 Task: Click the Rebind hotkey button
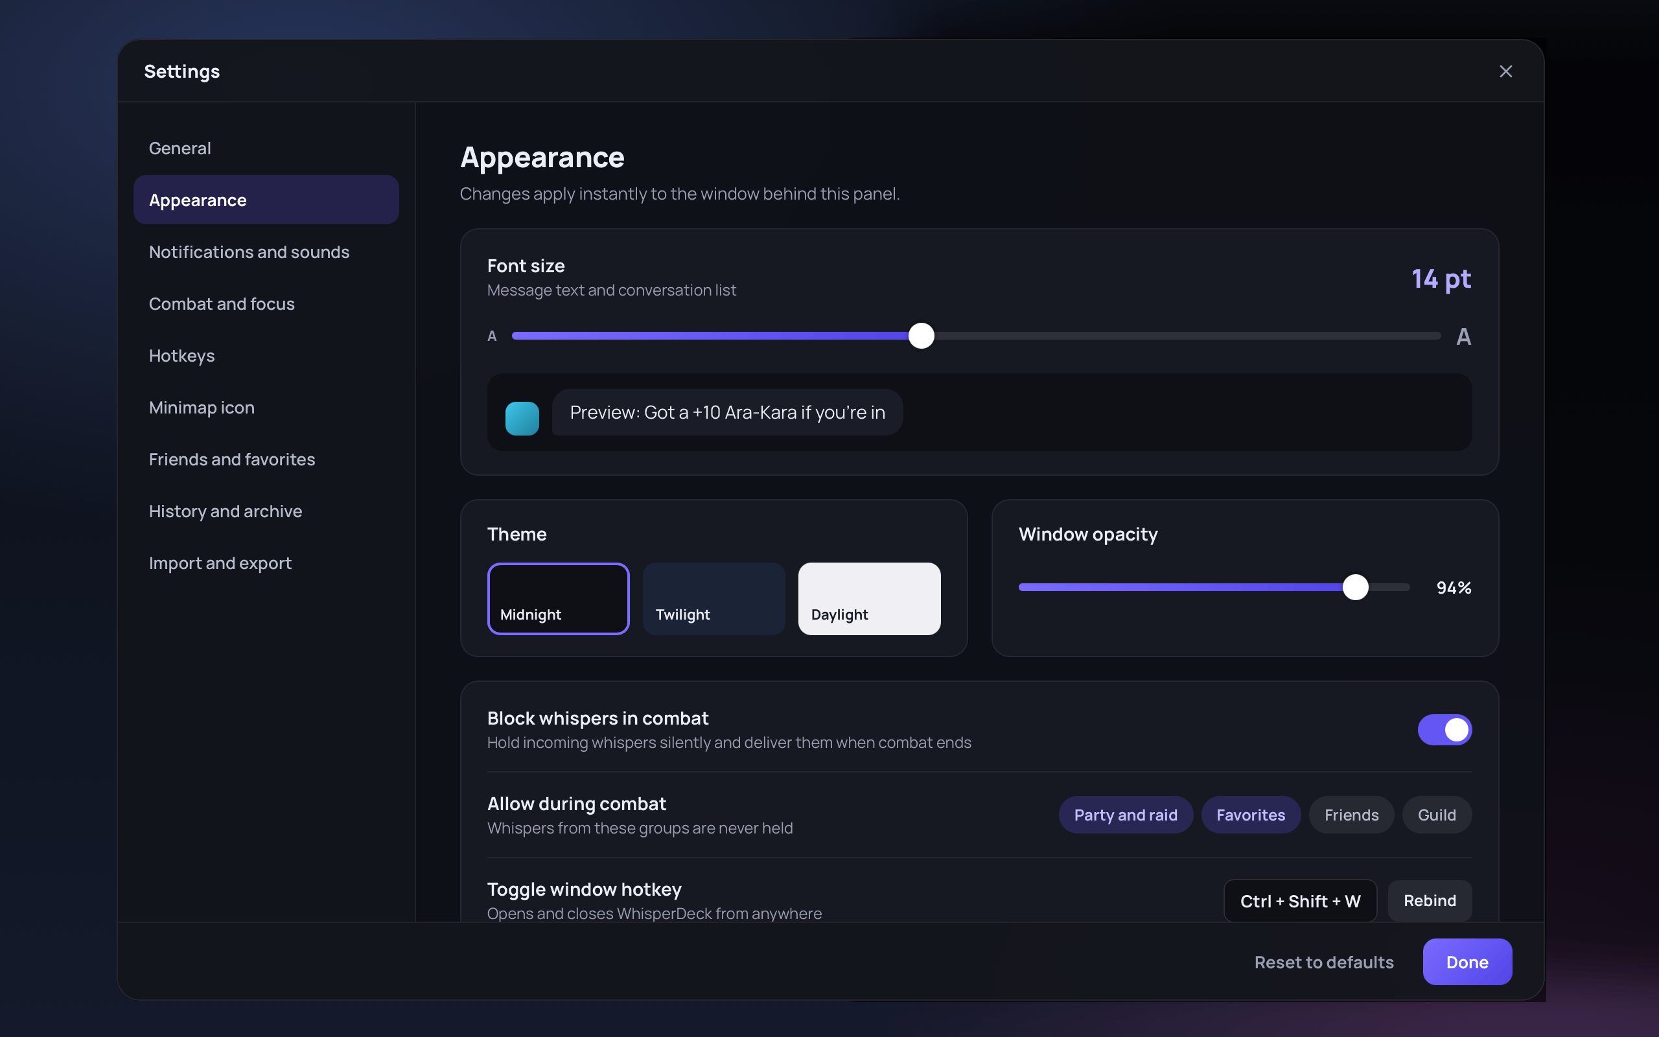(x=1430, y=900)
